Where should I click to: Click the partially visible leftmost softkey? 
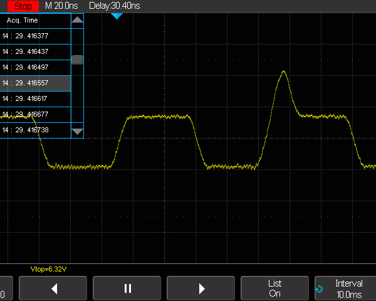(x=5, y=288)
